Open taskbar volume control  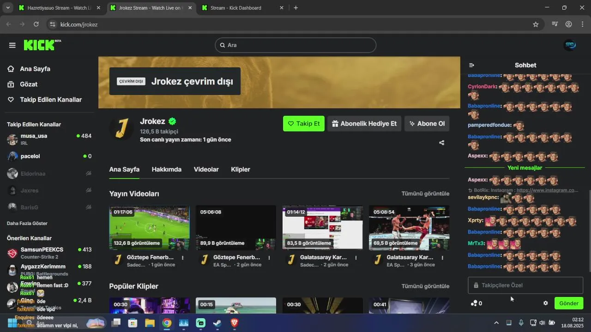click(542, 323)
